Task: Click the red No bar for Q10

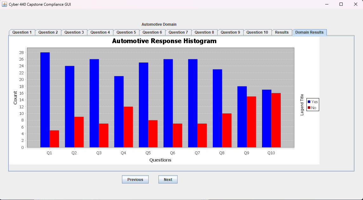Action: click(x=276, y=120)
